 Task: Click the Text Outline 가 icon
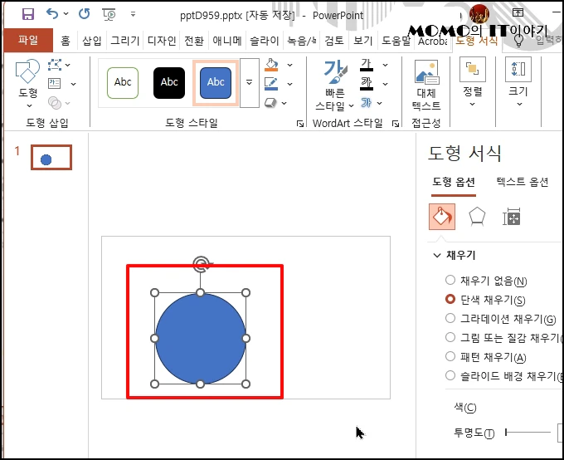[366, 84]
